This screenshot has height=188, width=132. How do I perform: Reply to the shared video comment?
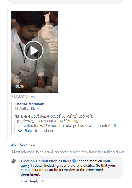click(24, 145)
